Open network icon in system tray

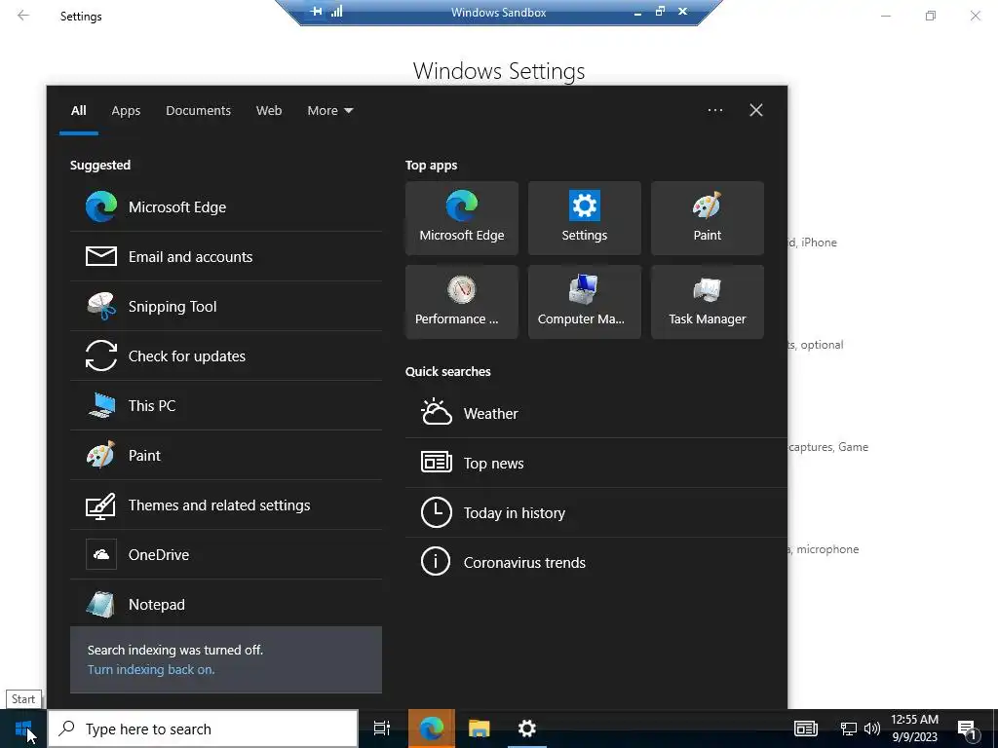(x=849, y=729)
